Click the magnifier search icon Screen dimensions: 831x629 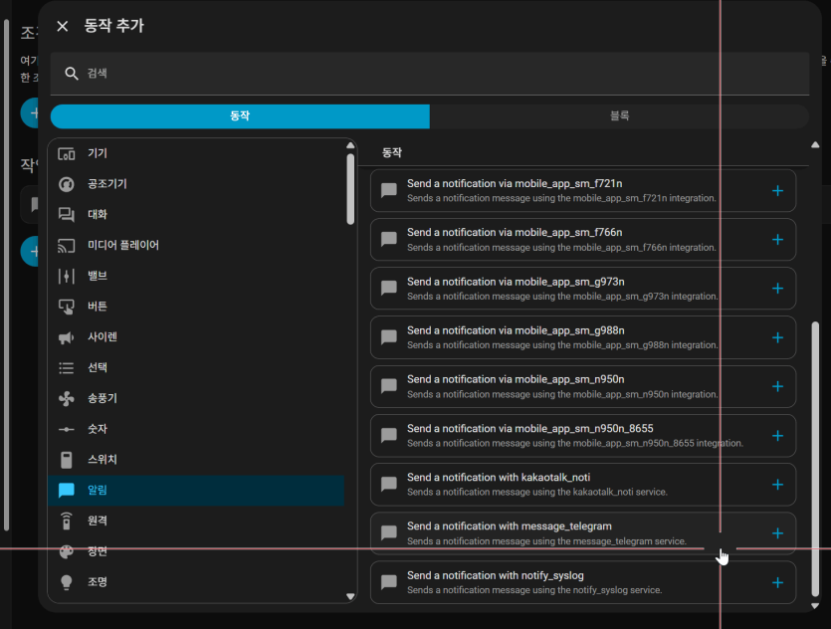(x=72, y=73)
